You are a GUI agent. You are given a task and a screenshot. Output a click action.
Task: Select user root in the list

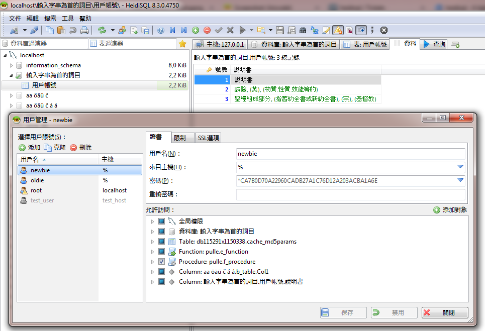[80, 190]
